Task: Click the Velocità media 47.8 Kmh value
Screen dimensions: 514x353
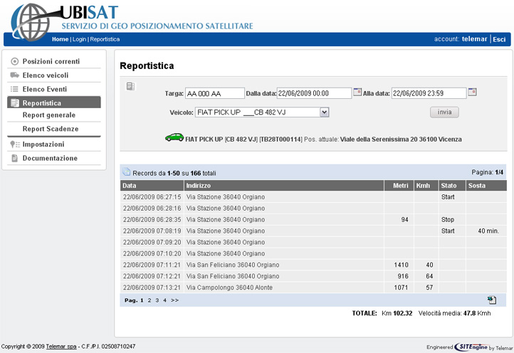Action: tap(454, 313)
